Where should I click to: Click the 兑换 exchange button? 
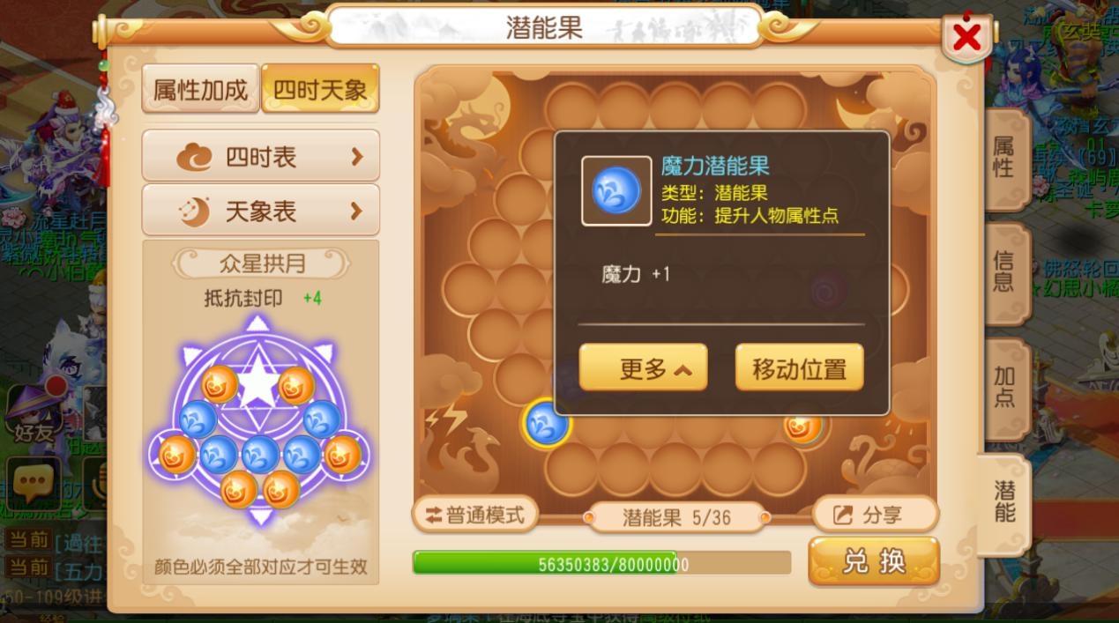[x=874, y=560]
